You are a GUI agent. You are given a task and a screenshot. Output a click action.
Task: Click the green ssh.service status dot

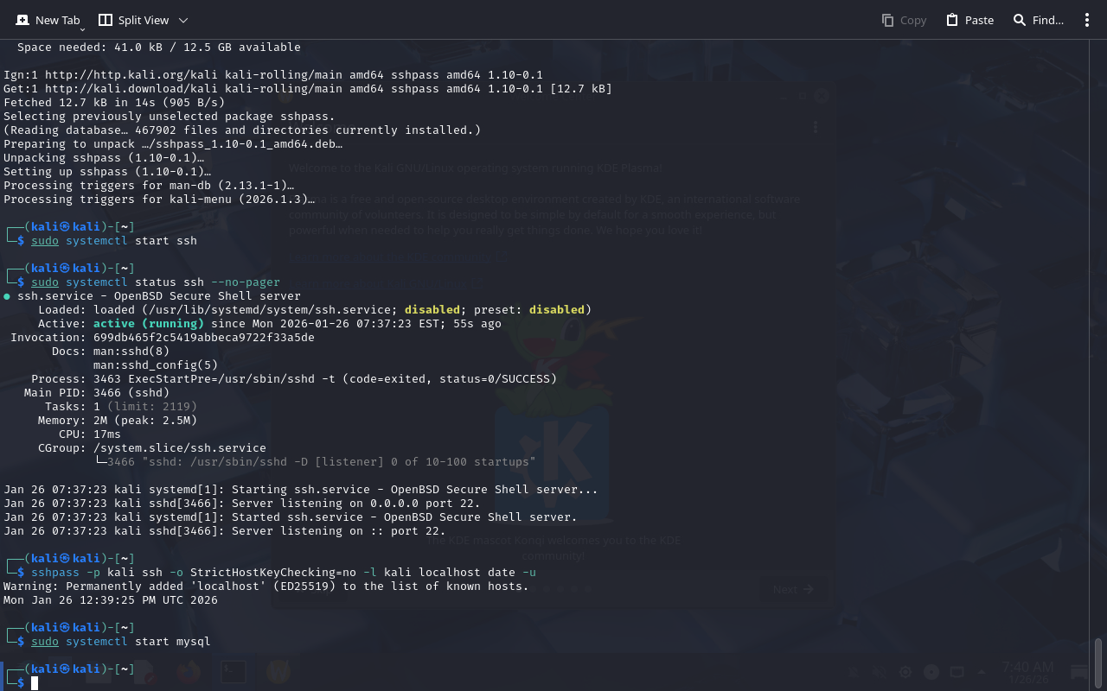pyautogui.click(x=7, y=296)
